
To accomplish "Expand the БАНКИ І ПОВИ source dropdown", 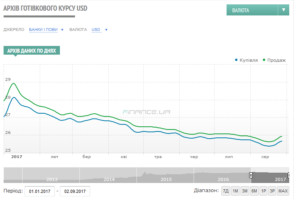I will click(46, 30).
